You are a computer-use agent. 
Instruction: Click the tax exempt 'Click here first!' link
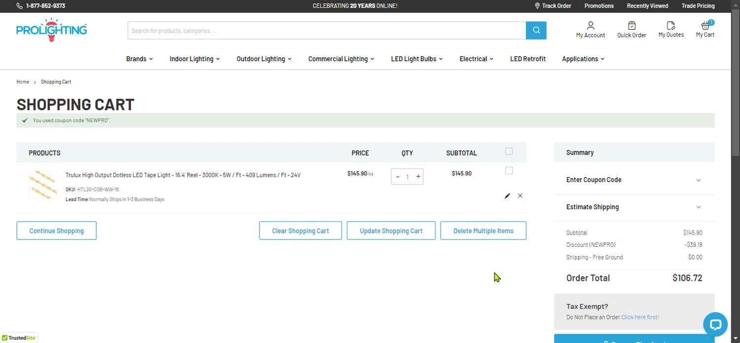click(x=640, y=317)
